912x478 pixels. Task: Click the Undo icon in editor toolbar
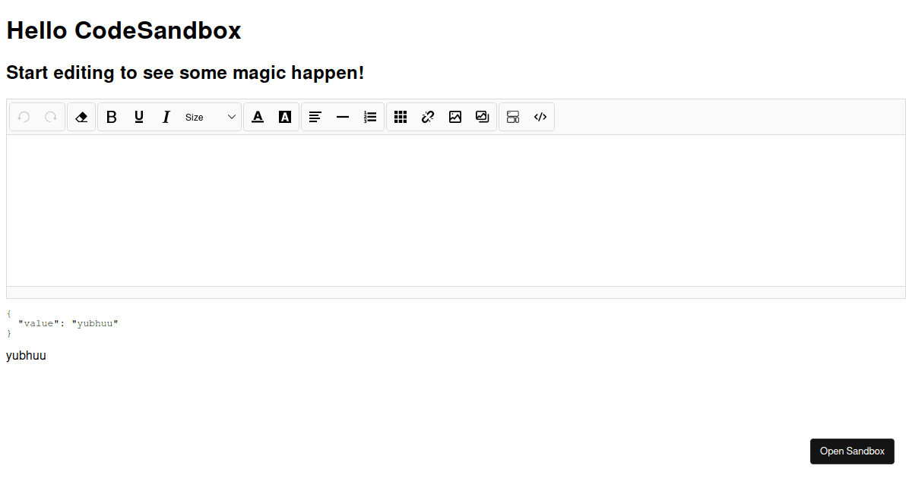click(x=24, y=117)
